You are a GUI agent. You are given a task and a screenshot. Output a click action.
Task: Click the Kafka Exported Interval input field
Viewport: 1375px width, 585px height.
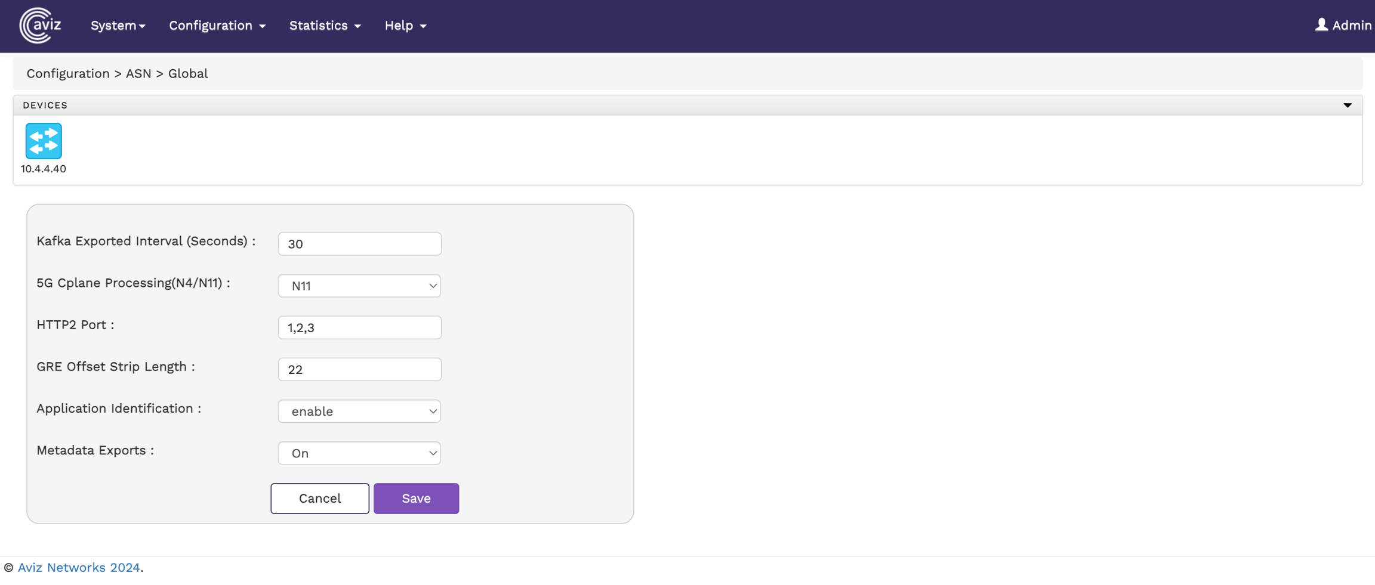click(359, 244)
